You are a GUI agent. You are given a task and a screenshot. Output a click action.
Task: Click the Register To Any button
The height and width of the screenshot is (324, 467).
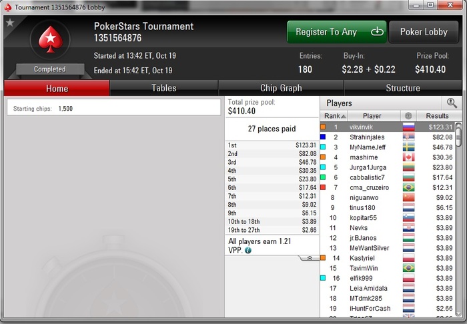(x=336, y=32)
